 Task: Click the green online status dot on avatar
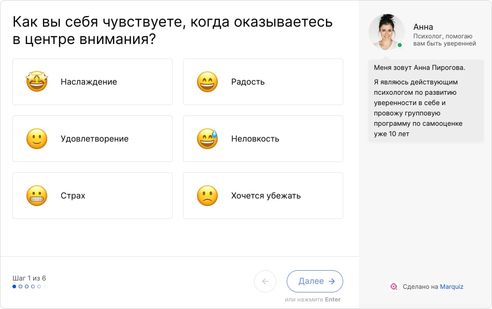[x=400, y=45]
